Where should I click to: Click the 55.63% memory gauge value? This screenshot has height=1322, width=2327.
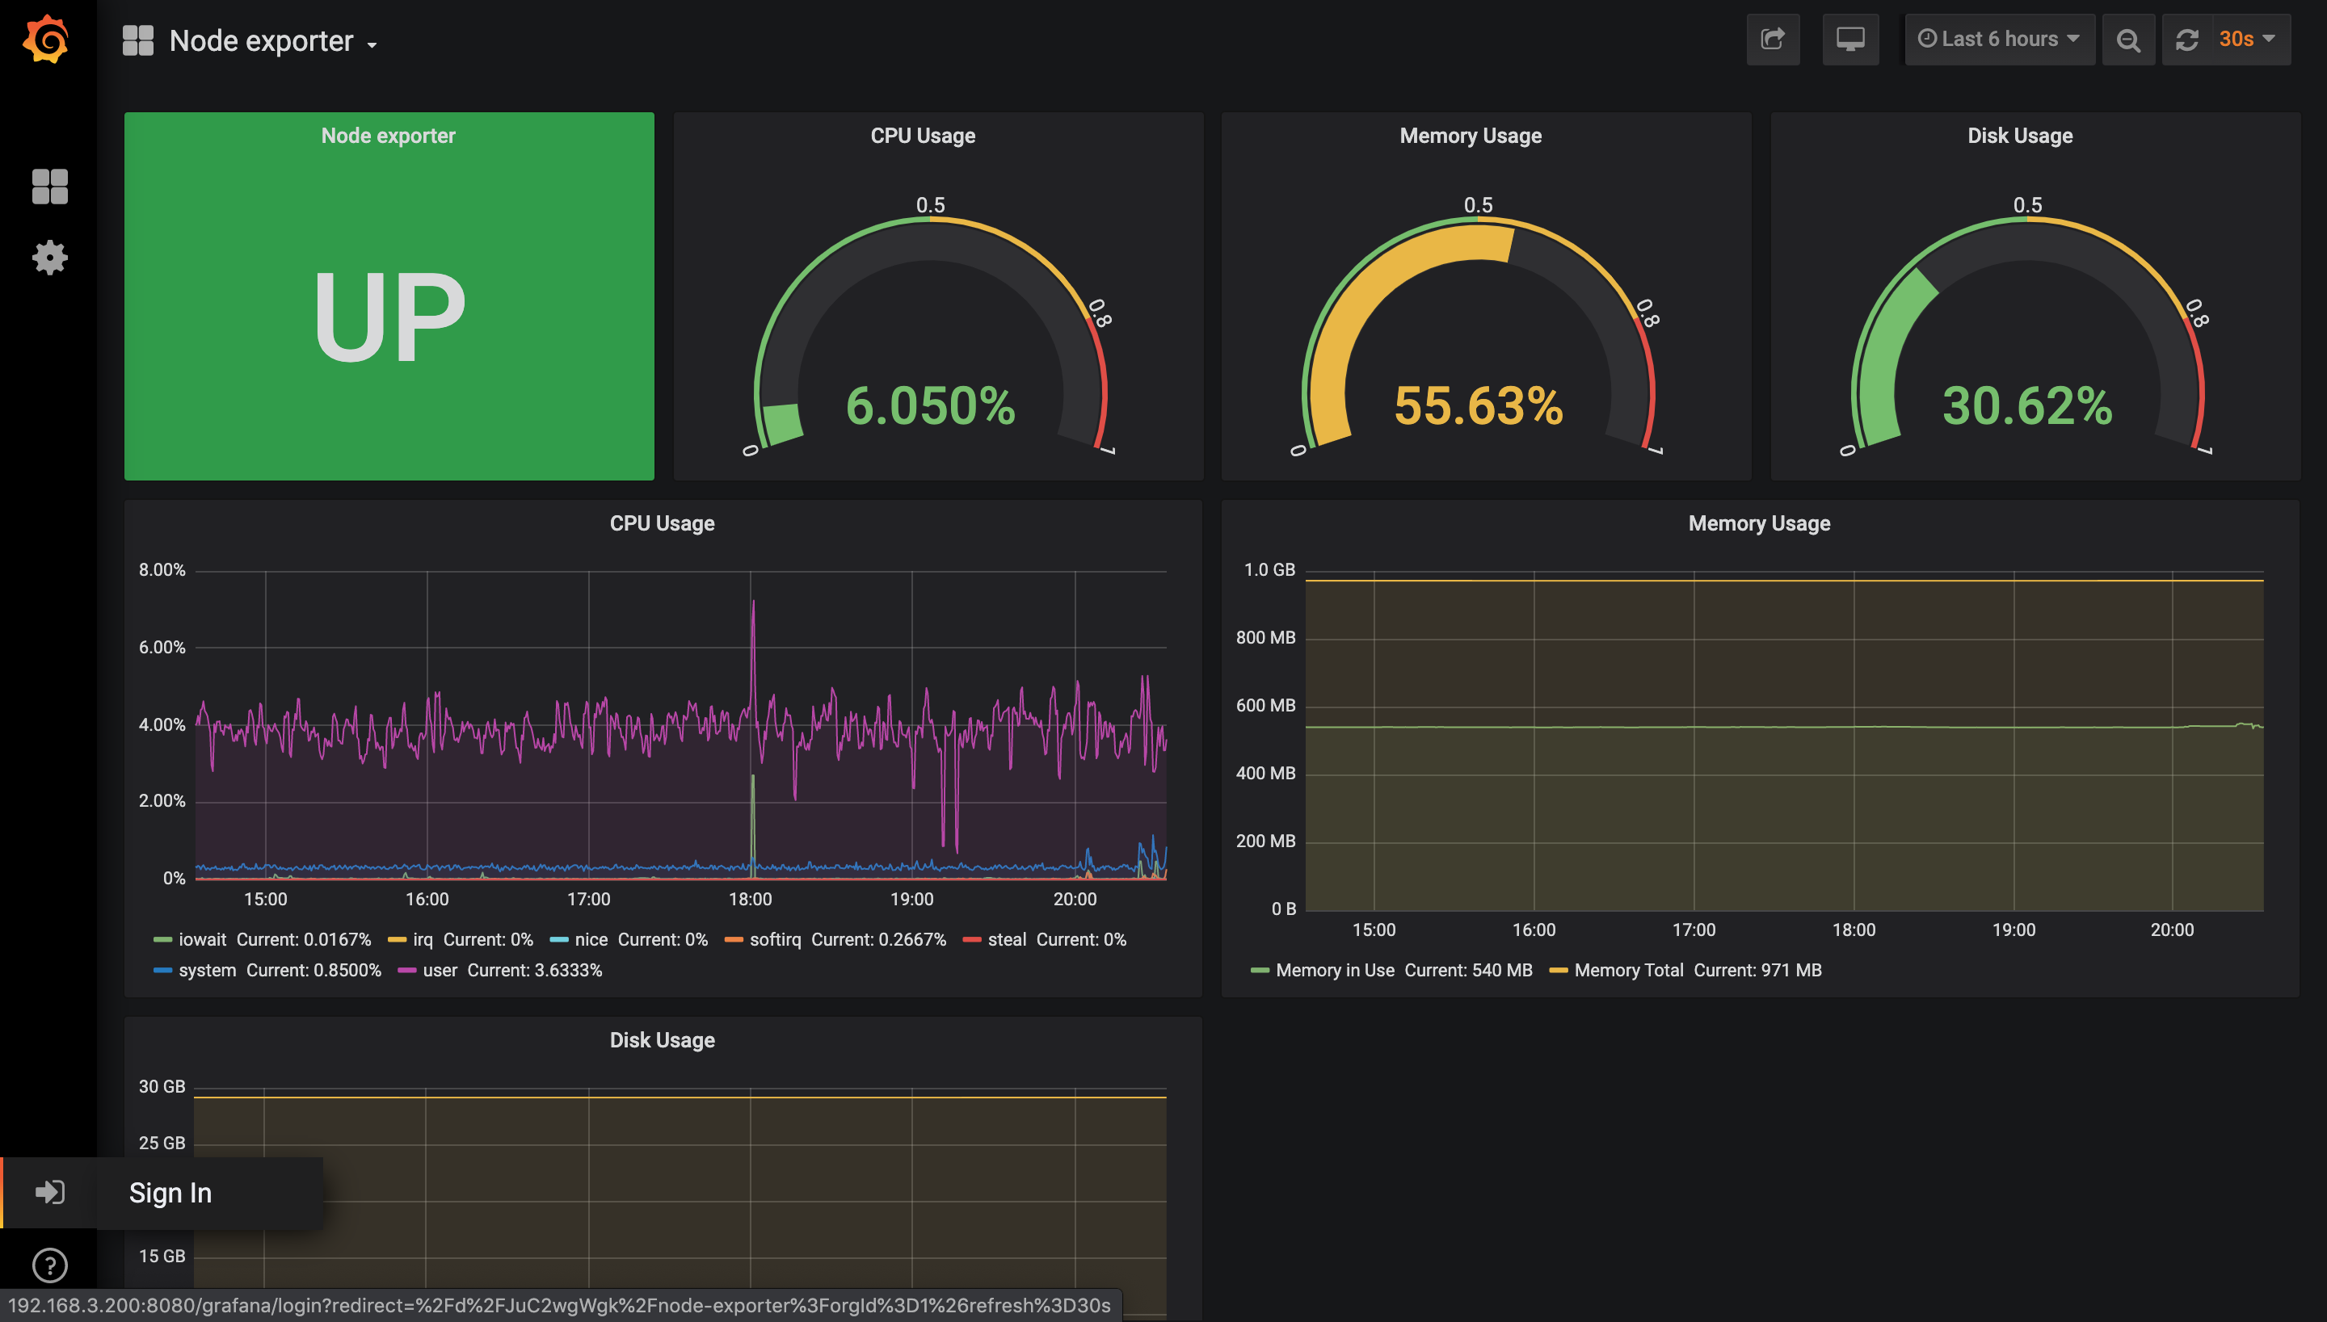point(1479,405)
